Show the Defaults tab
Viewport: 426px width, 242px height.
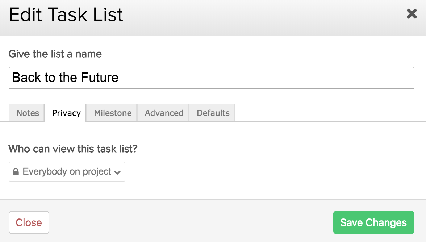213,113
